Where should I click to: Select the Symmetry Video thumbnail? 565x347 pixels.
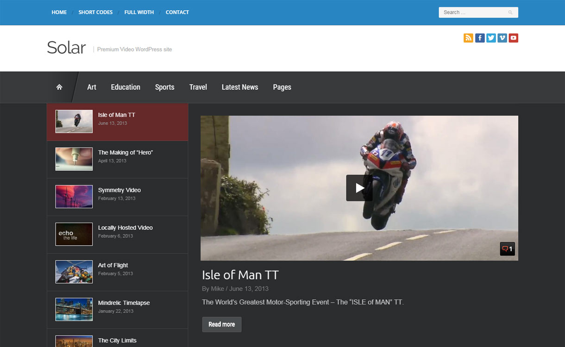pos(74,197)
